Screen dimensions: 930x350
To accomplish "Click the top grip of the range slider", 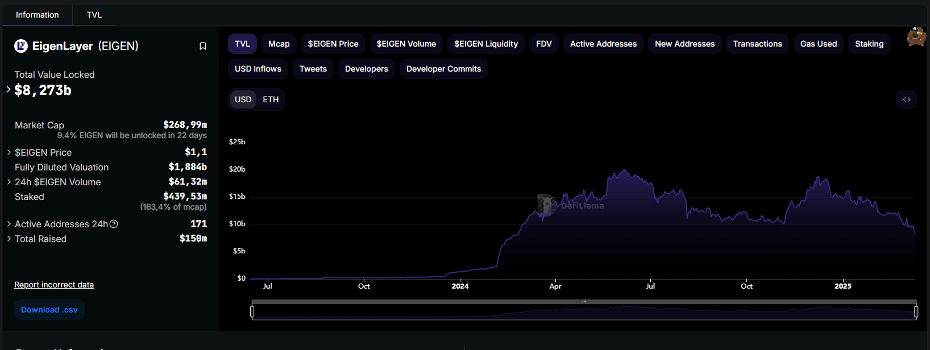I will point(584,302).
